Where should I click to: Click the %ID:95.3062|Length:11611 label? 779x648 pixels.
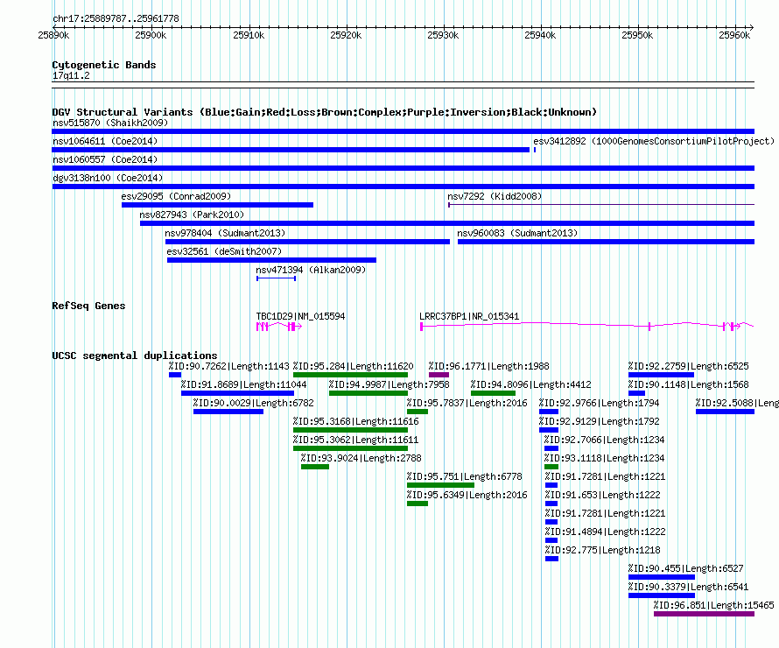[355, 440]
